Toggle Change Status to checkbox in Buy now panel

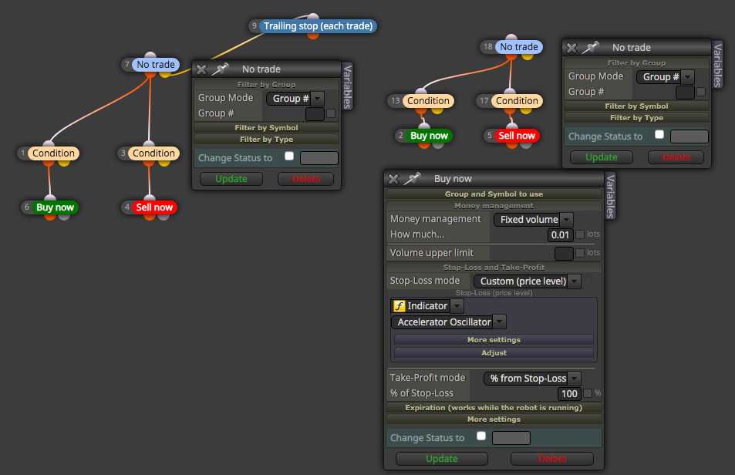(481, 436)
